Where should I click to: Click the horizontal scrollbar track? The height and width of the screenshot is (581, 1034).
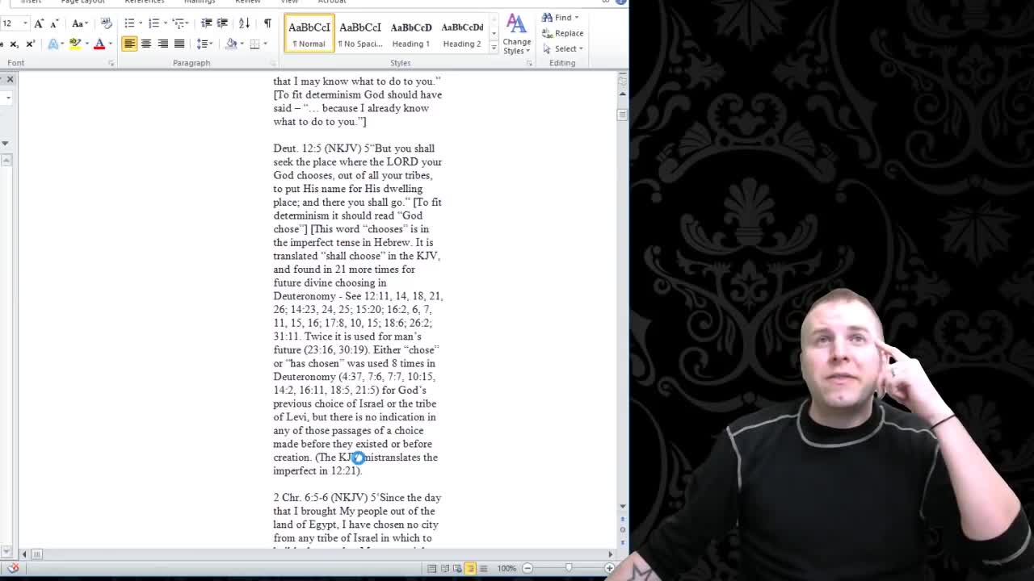coord(317,554)
